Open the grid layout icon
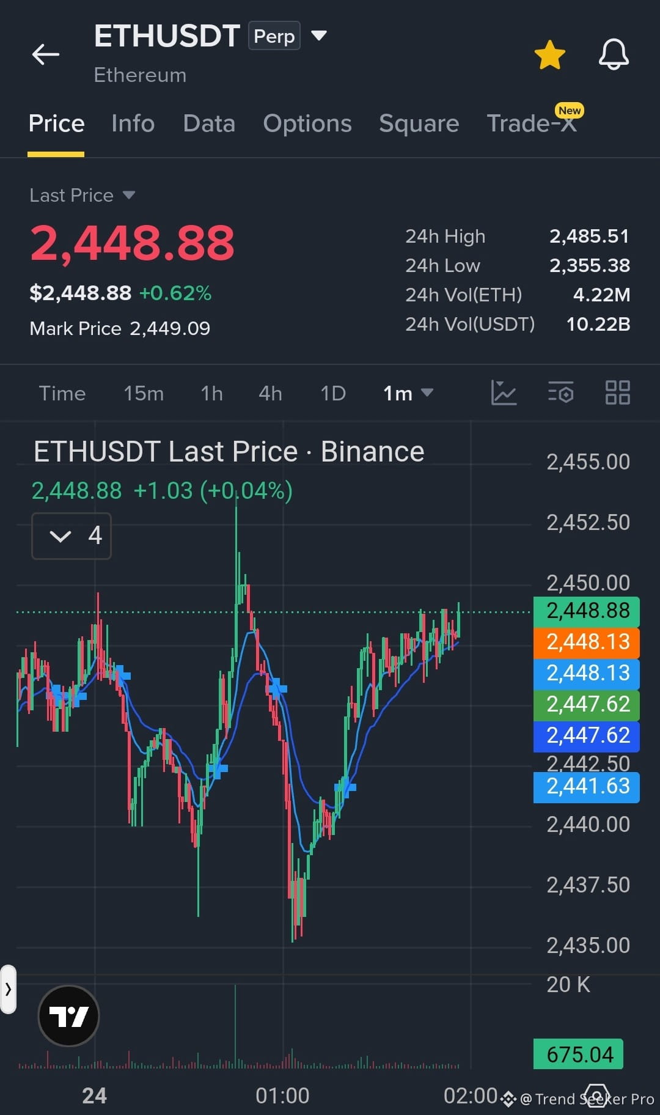660x1115 pixels. click(x=617, y=392)
